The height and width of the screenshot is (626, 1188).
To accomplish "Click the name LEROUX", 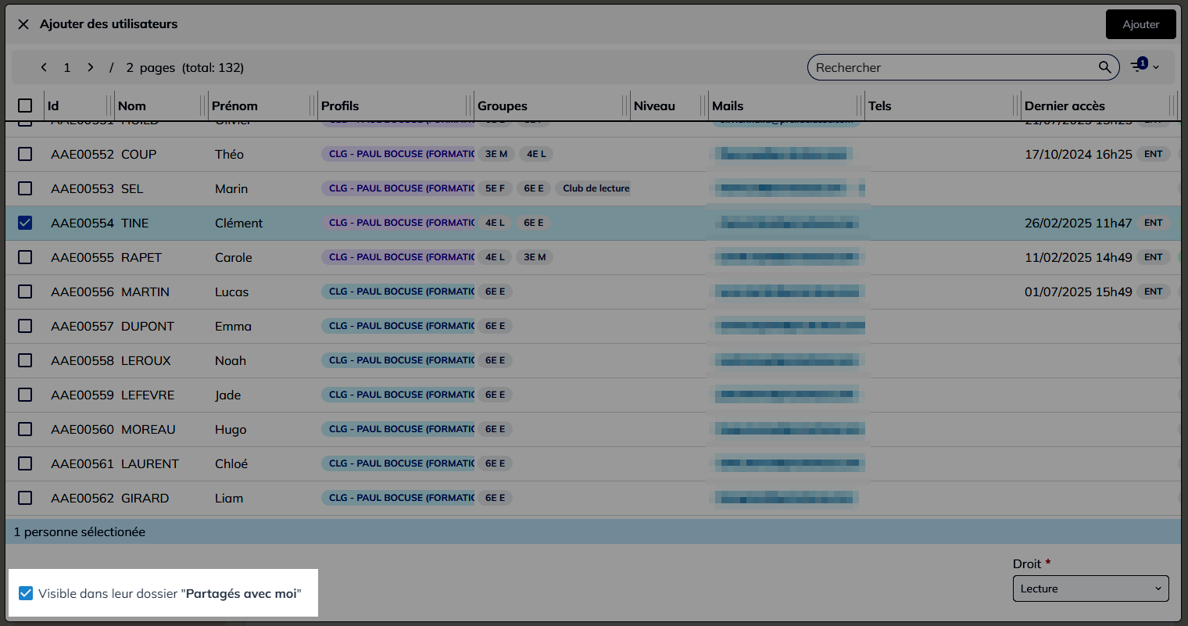I will click(145, 360).
